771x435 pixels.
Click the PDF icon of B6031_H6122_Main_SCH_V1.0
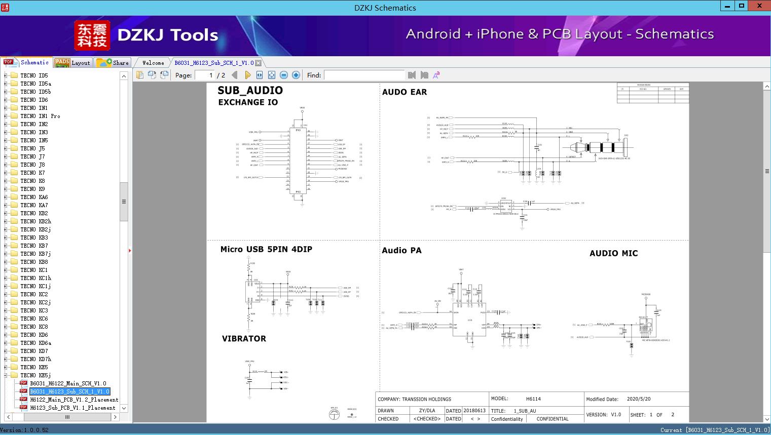click(23, 383)
